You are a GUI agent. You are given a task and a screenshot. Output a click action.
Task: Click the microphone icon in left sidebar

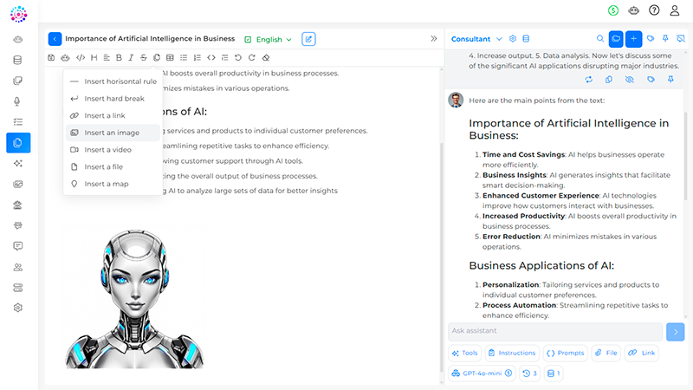(17, 101)
